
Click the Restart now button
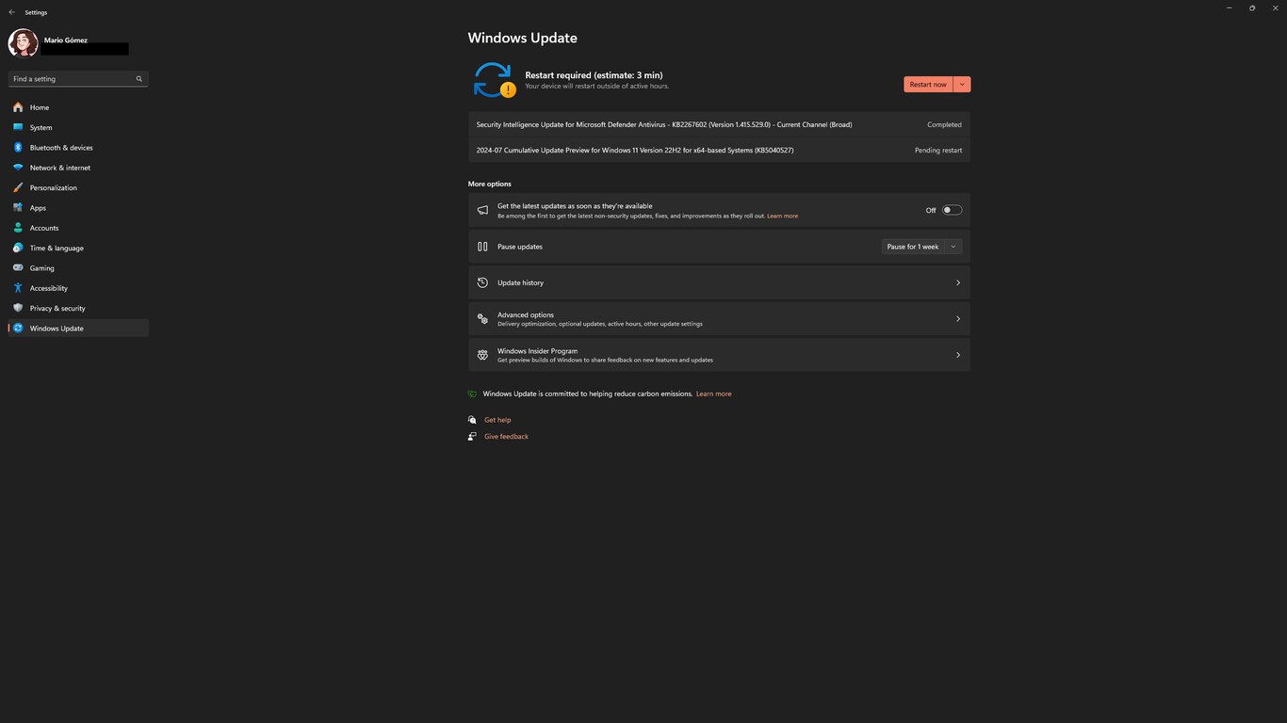928,85
